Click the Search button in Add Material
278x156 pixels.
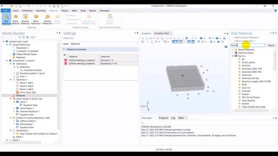coord(271,45)
